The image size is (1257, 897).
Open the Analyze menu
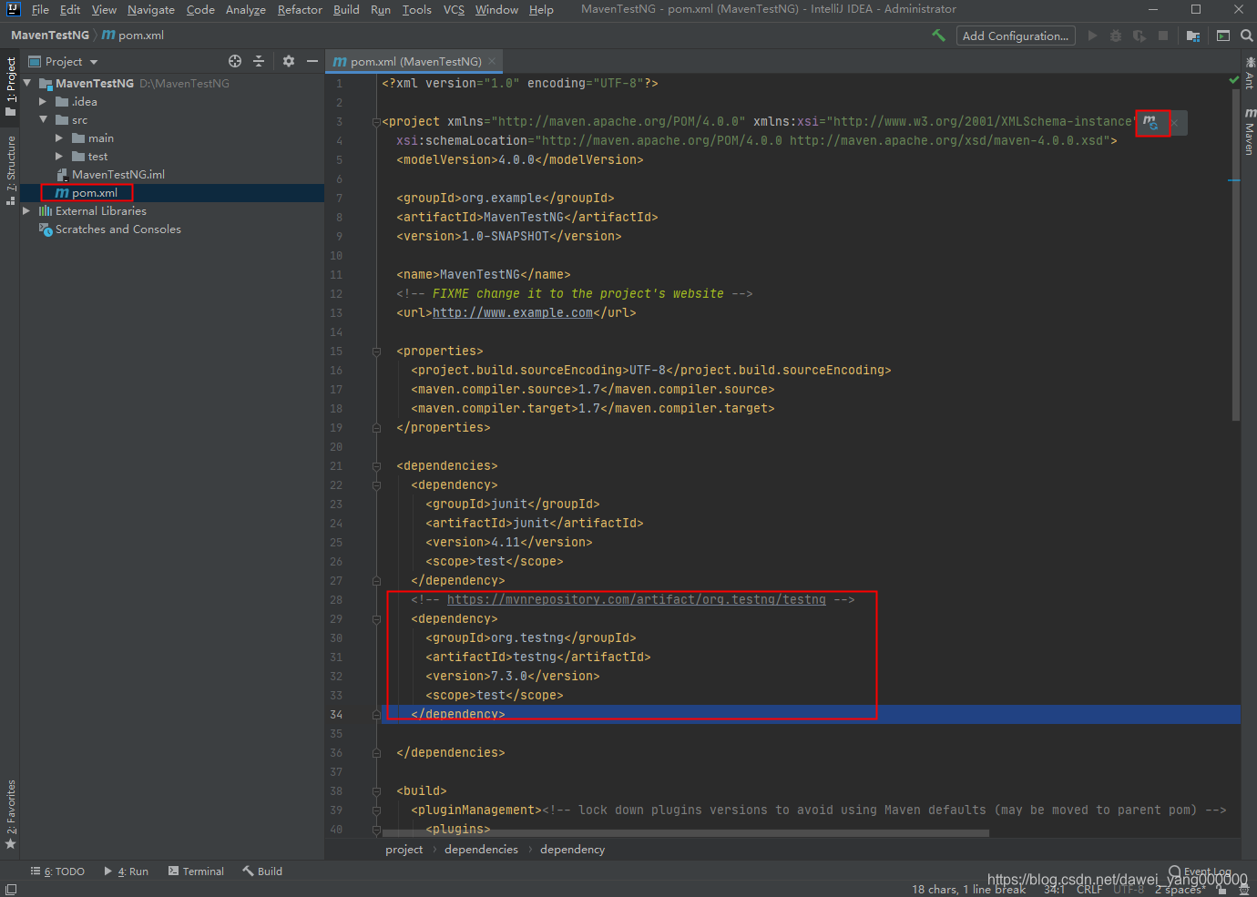pyautogui.click(x=246, y=9)
